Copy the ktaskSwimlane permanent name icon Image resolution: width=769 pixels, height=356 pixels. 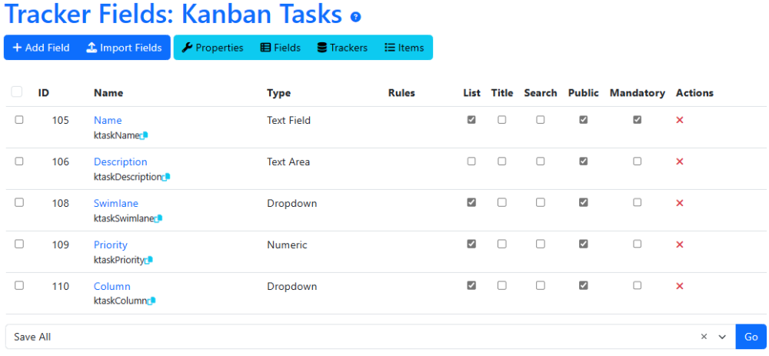coord(158,218)
